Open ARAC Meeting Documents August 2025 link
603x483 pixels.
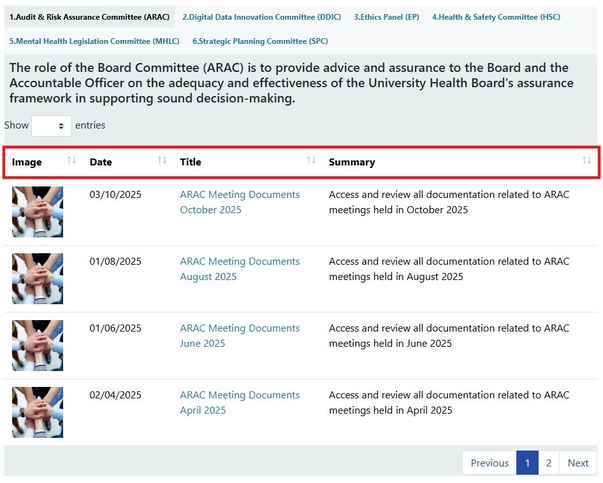coord(240,269)
